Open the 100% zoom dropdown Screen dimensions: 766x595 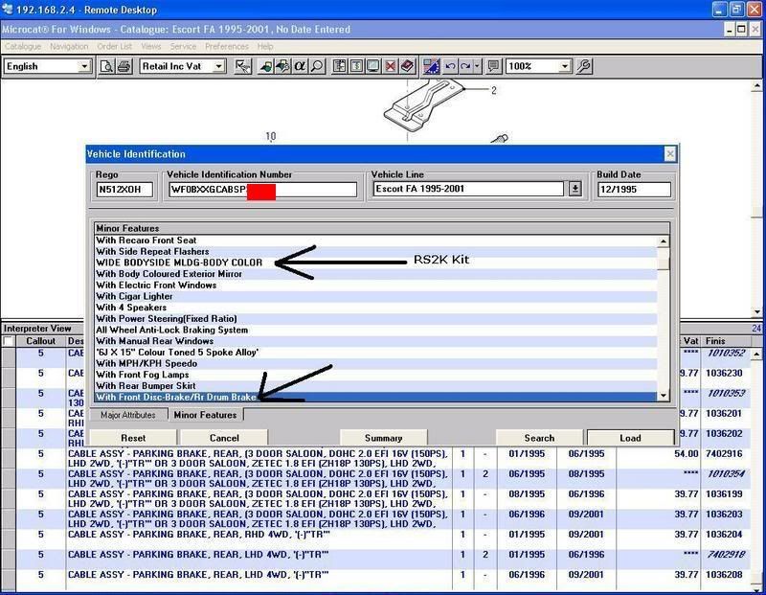click(x=565, y=66)
